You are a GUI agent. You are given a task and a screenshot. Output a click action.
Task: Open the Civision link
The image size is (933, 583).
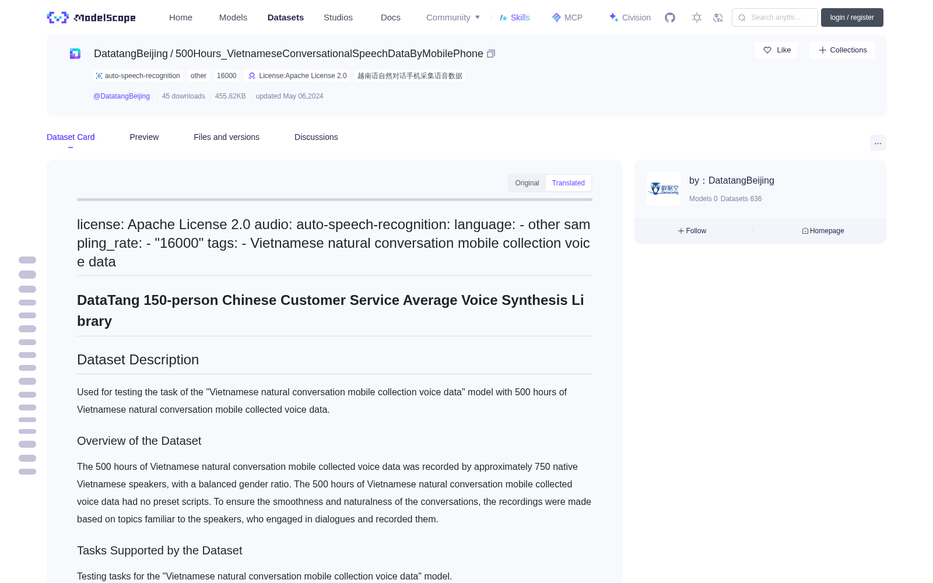(630, 17)
